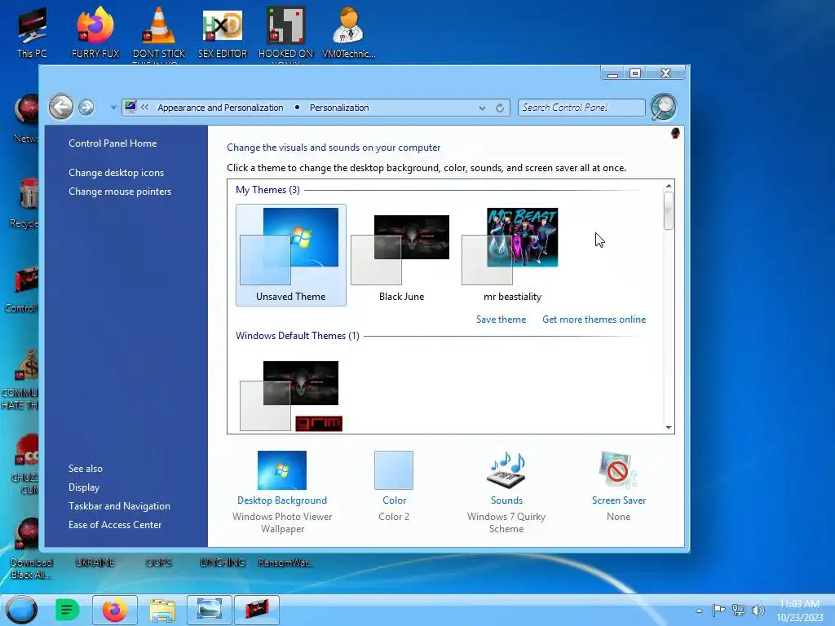Open File Explorer on the taskbar

click(x=162, y=610)
